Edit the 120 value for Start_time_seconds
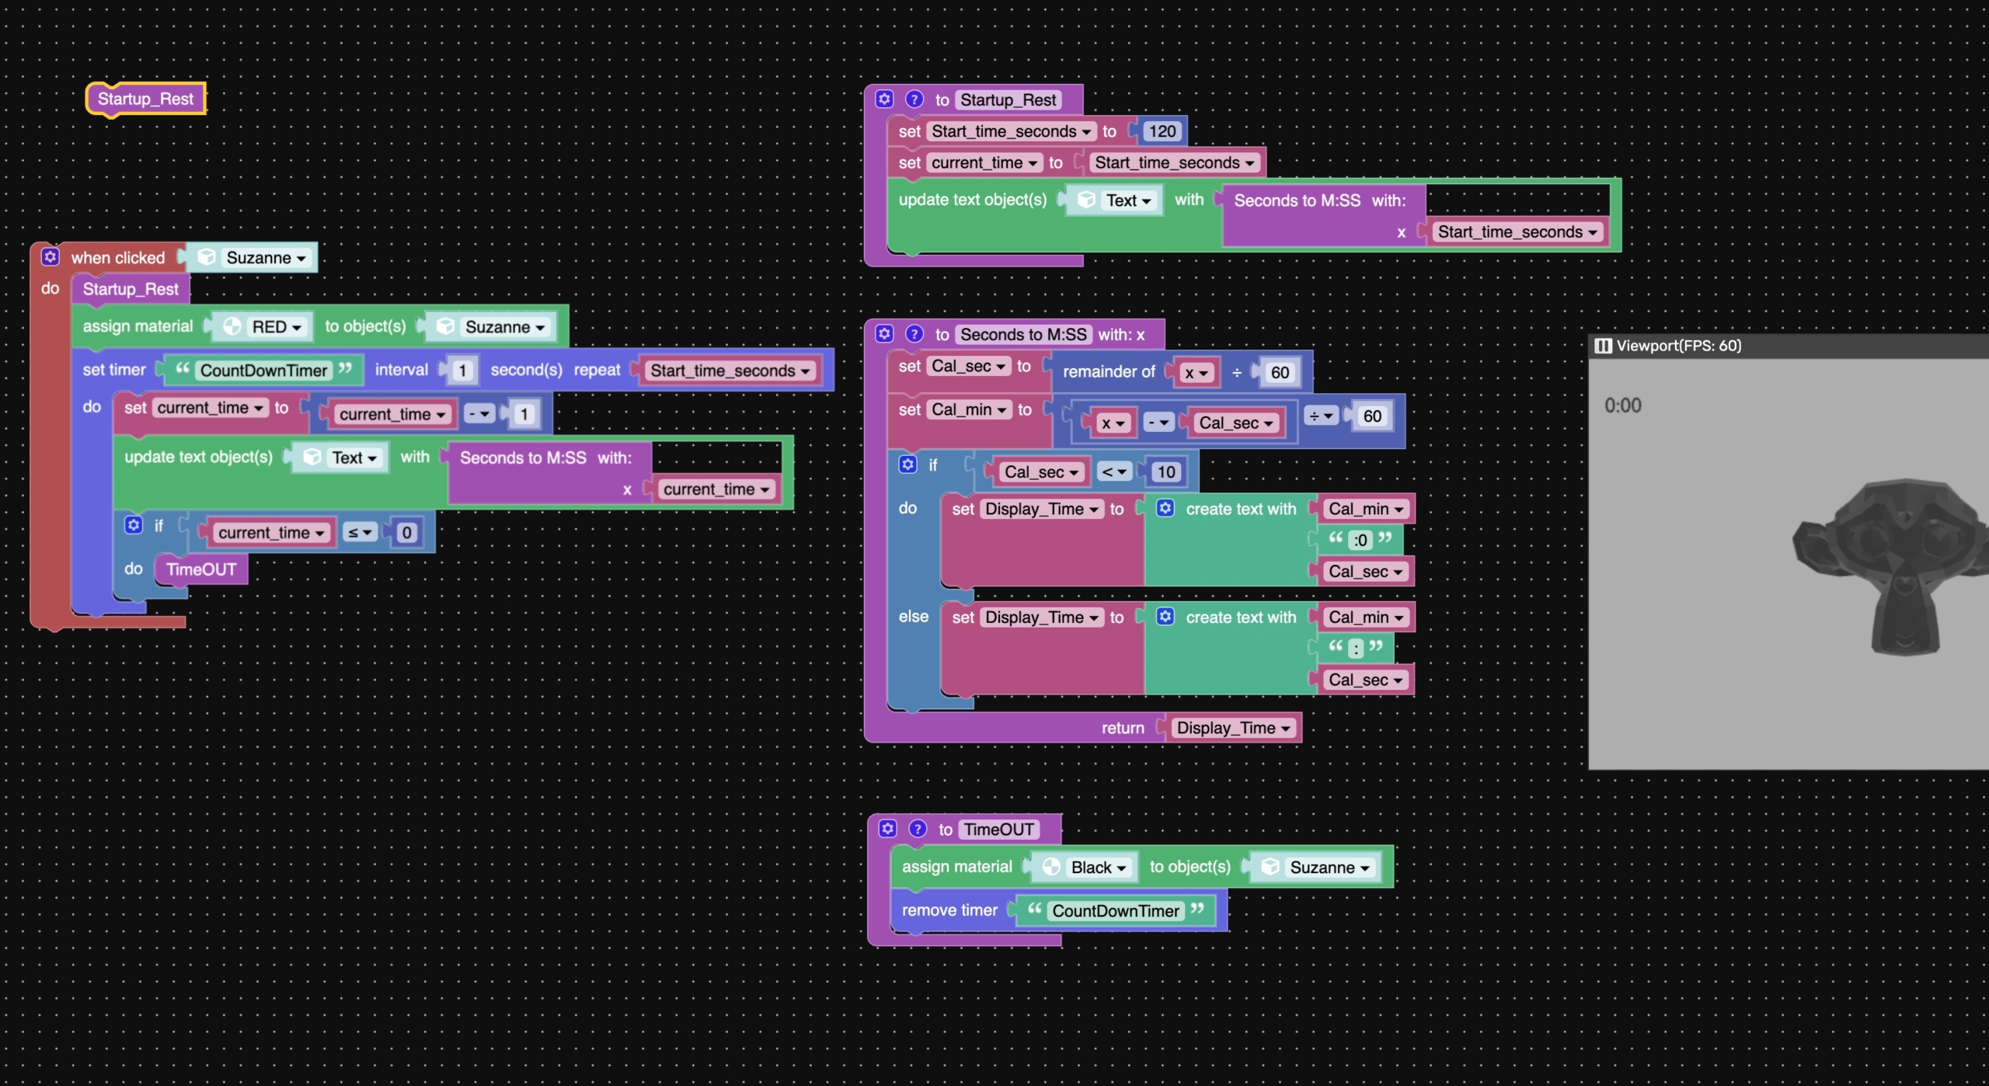Screen dimensions: 1989x1086 point(1162,131)
